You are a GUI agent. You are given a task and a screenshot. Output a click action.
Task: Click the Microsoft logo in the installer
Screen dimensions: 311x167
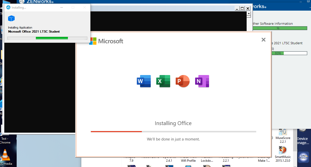point(106,41)
